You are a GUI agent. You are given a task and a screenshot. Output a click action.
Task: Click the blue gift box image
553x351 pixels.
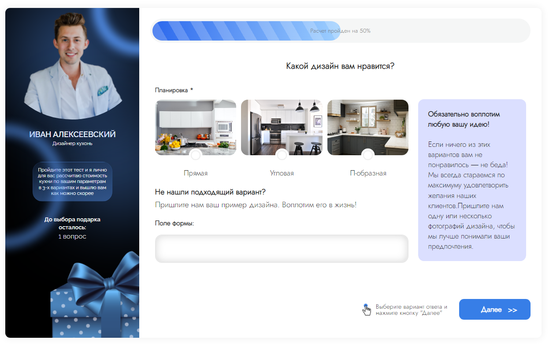pos(95,295)
